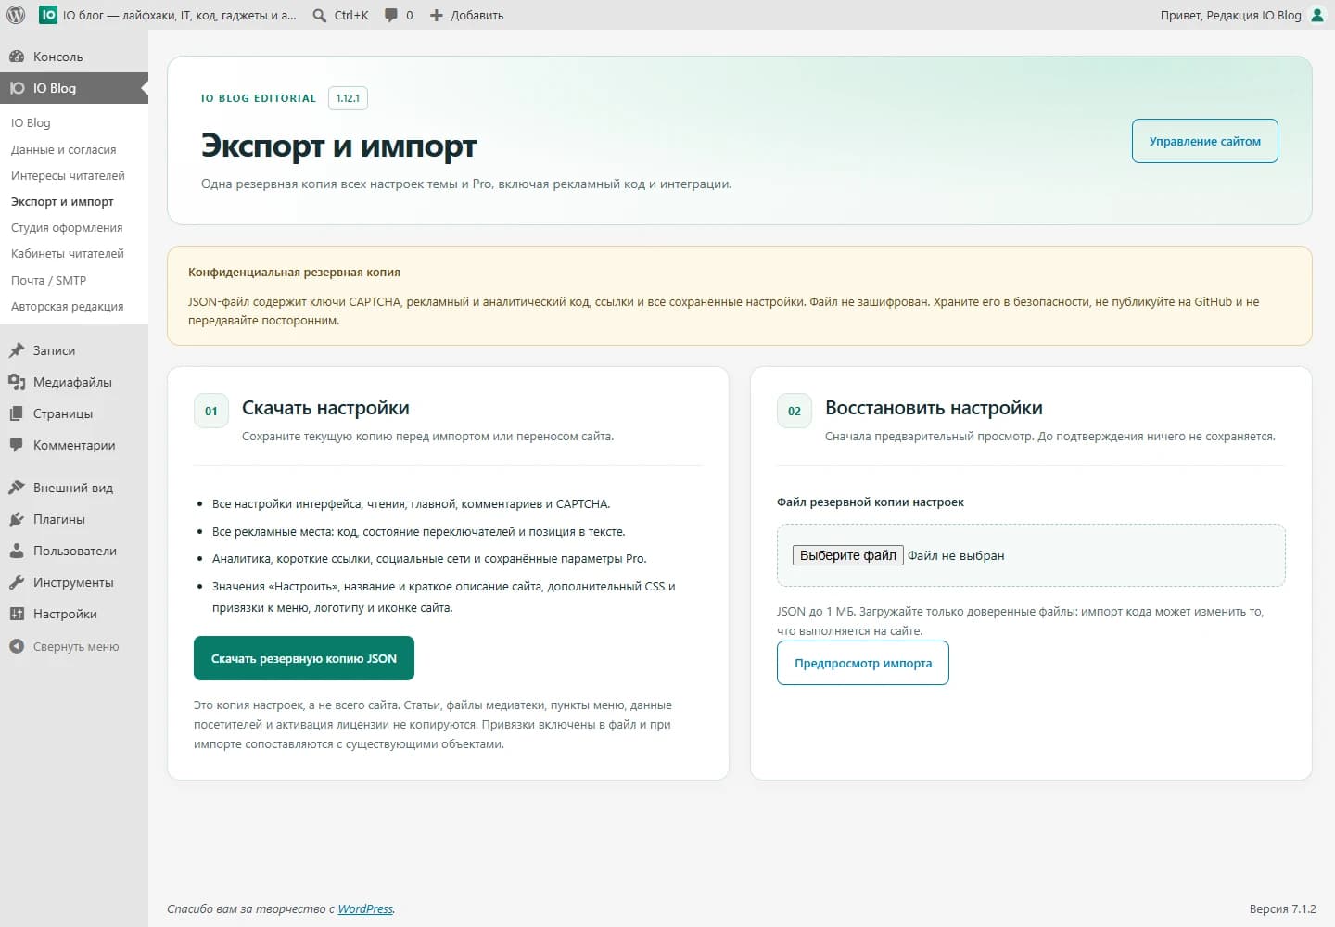Open Авторская редакция
Image resolution: width=1335 pixels, height=927 pixels.
click(x=67, y=306)
